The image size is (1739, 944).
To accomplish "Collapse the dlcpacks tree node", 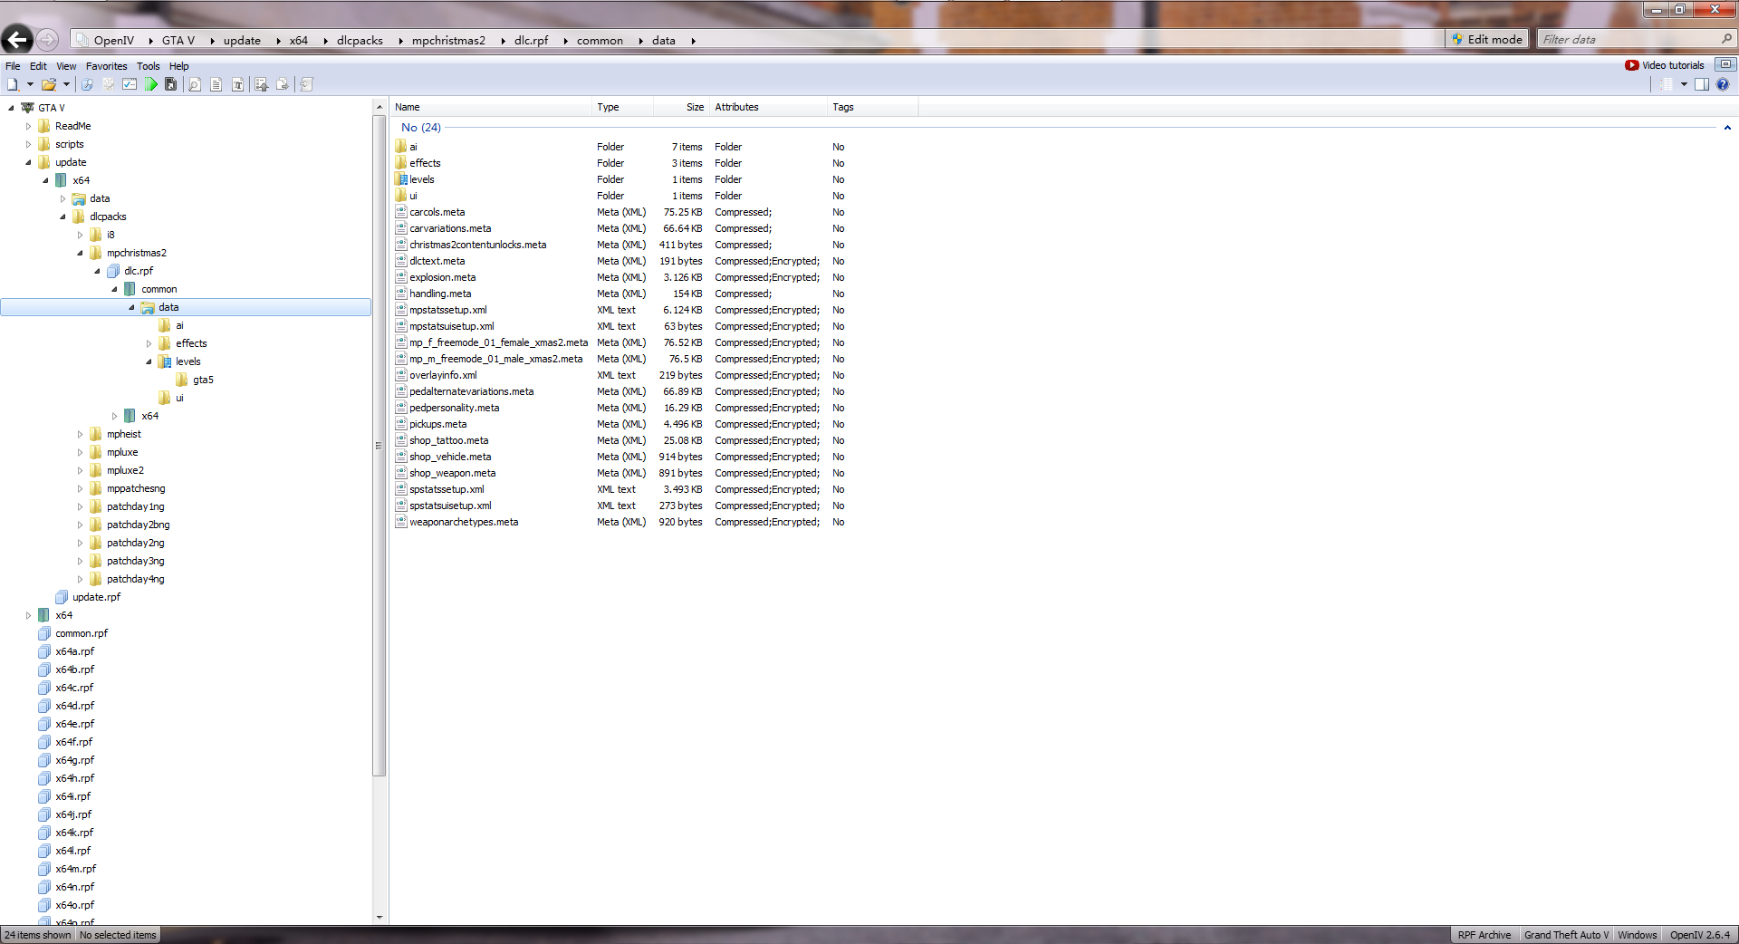I will (62, 217).
